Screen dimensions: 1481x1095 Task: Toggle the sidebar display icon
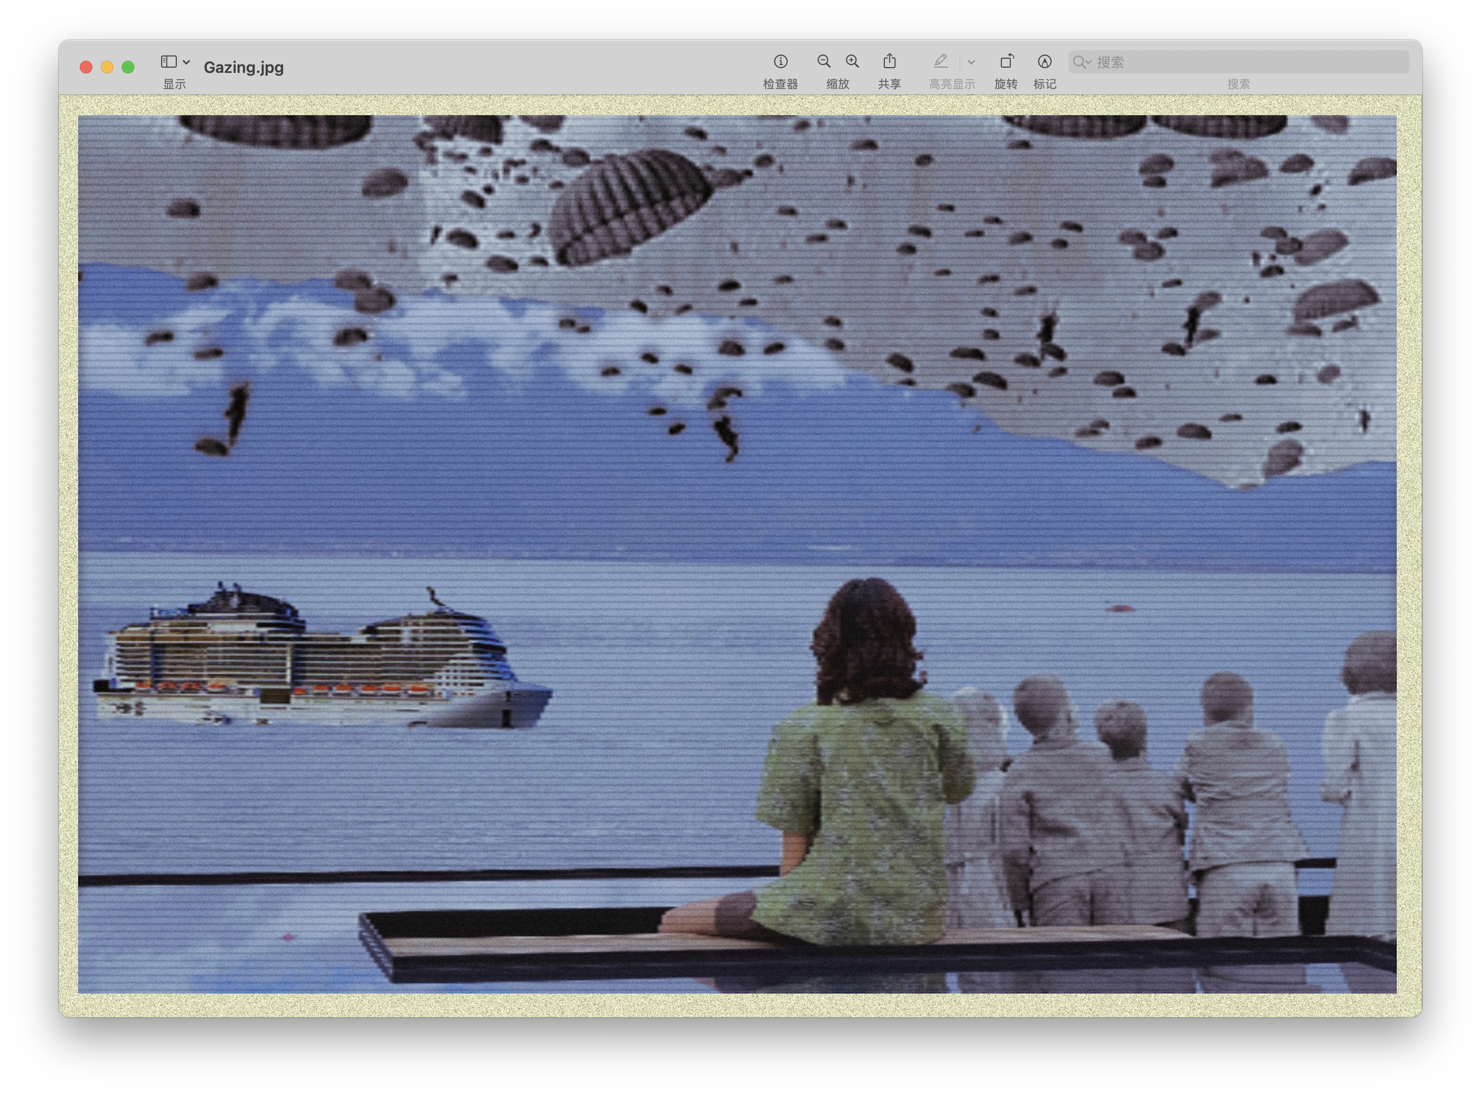point(168,62)
